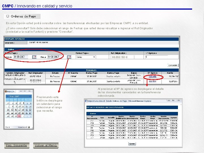Go to next month in calendar popup
Image resolution: width=204 pixels, height=153 pixels.
(x=30, y=96)
